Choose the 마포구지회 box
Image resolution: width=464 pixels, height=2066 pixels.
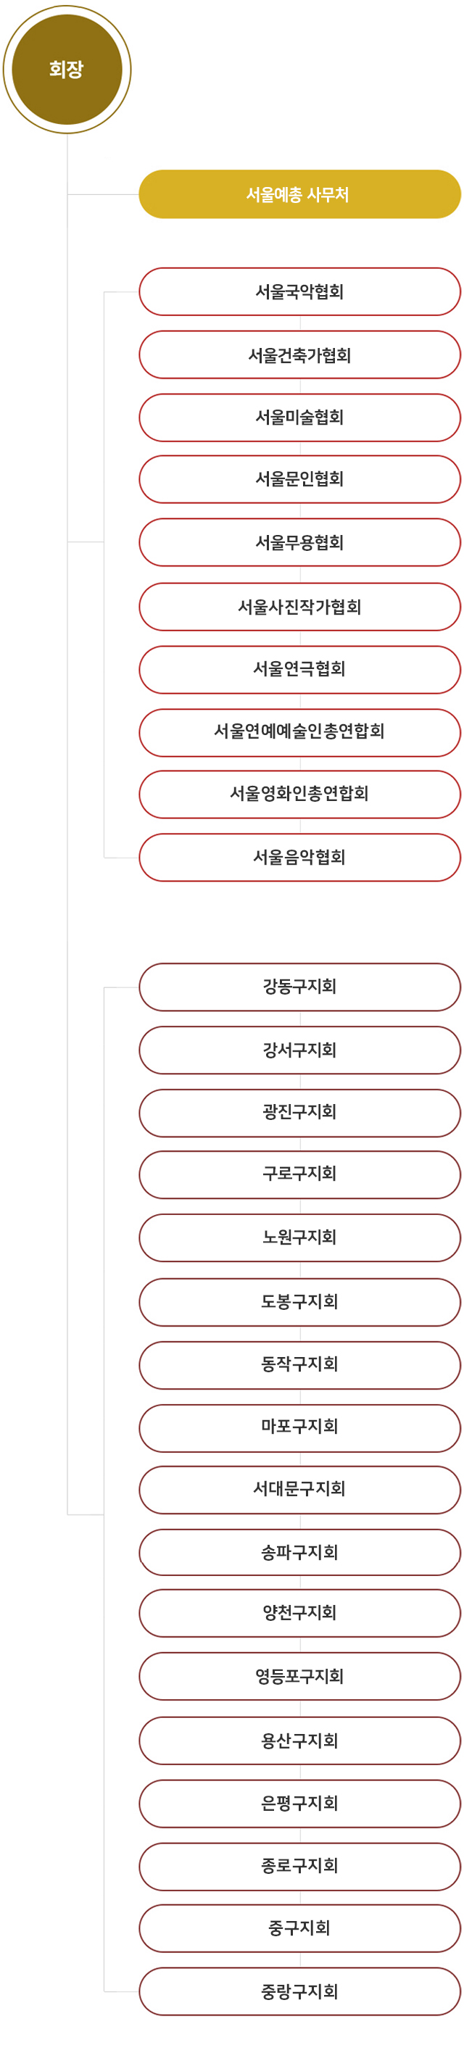(299, 1427)
